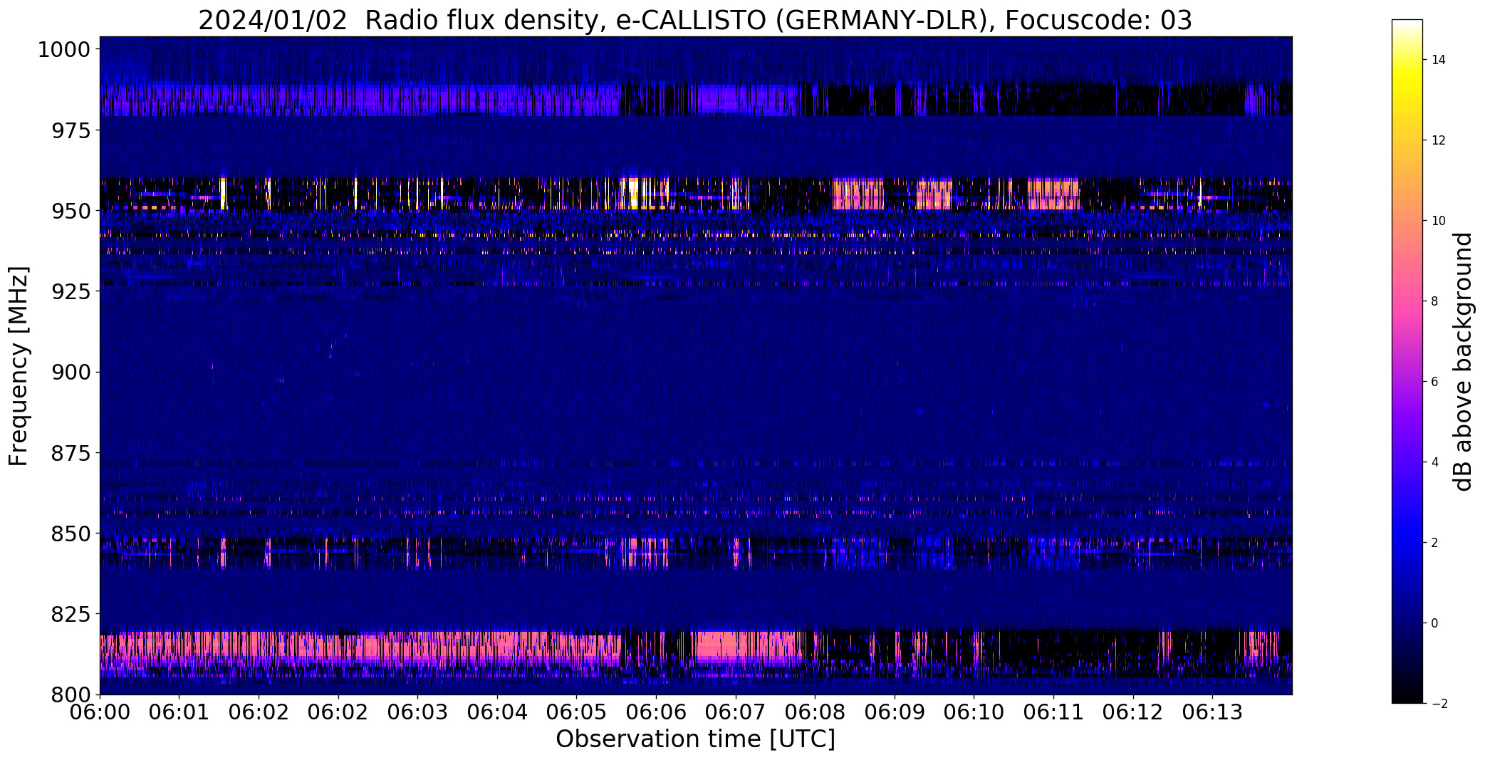Click the 06:08 time tick label
Screen dimensions: 1485x760
pos(815,712)
